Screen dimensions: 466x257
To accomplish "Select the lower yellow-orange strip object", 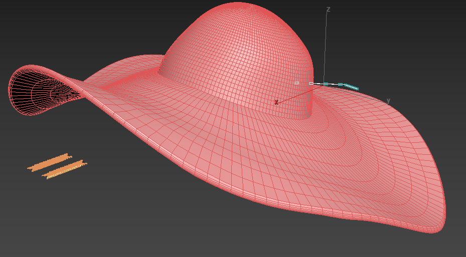I will click(x=65, y=169).
